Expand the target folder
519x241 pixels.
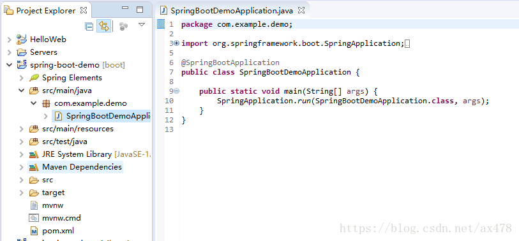click(22, 193)
